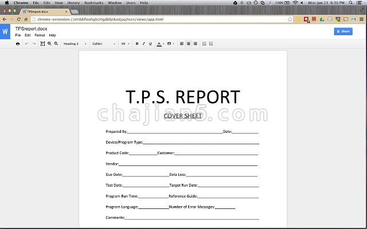Bookmark this page with the star

tap(290, 19)
